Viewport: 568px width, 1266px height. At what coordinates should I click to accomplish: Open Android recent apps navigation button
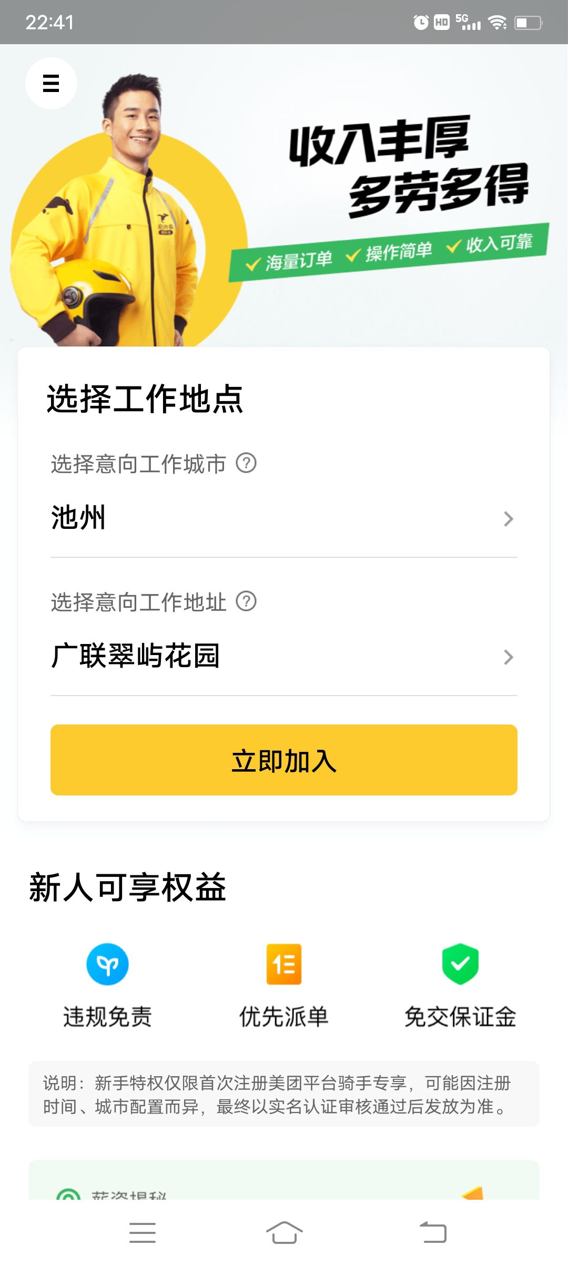coord(143,1233)
